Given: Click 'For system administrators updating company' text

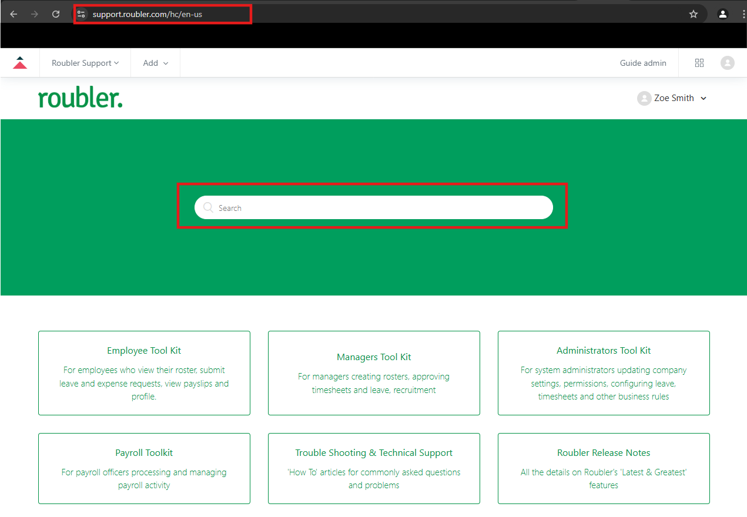Looking at the screenshot, I should tap(604, 383).
